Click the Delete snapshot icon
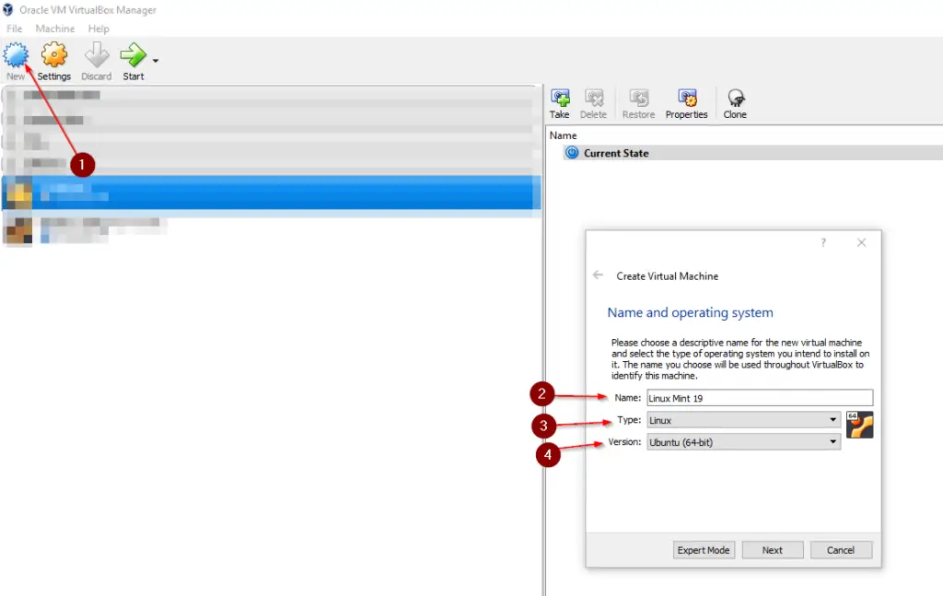Screen dimensions: 943x596 pyautogui.click(x=594, y=98)
